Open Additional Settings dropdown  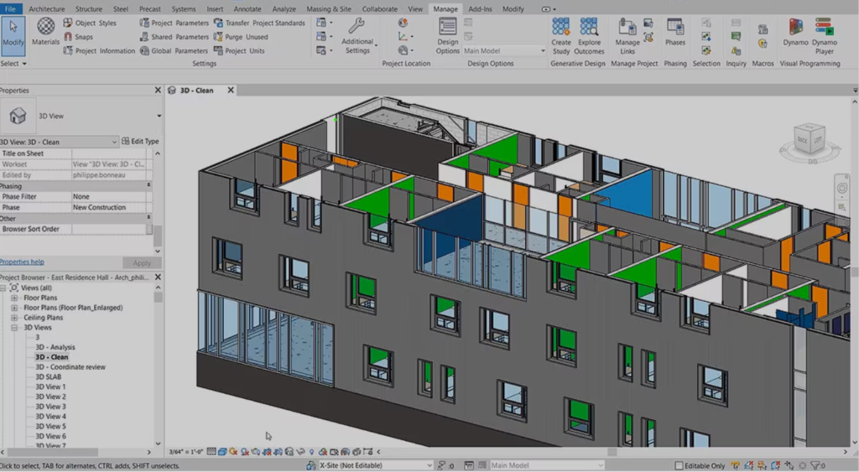click(357, 35)
